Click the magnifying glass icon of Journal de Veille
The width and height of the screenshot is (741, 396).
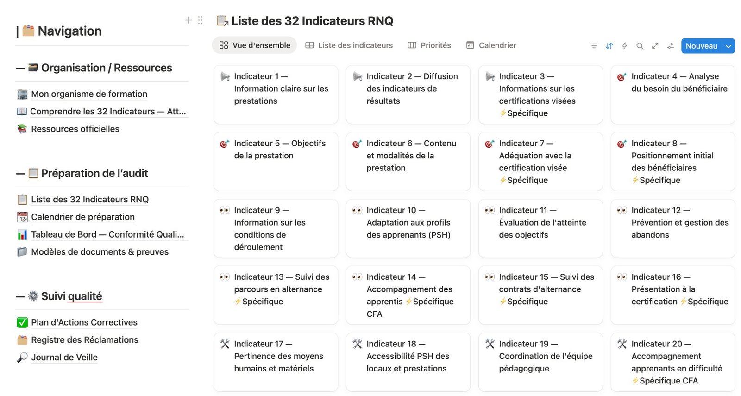(22, 358)
